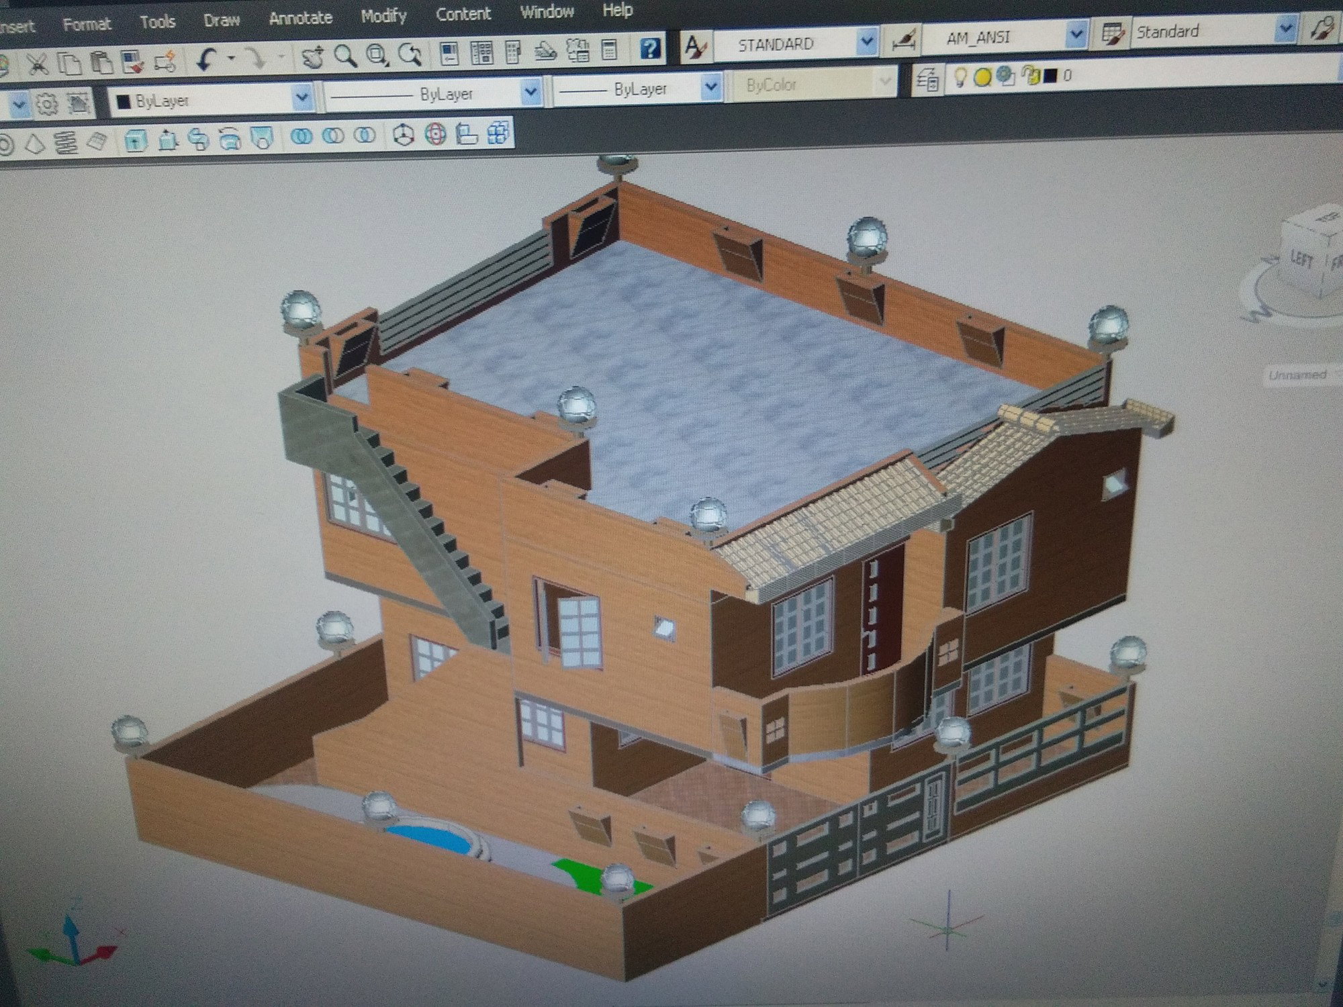Open the Sheet Set Manager icon
Image resolution: width=1343 pixels, height=1007 pixels.
pyautogui.click(x=545, y=51)
